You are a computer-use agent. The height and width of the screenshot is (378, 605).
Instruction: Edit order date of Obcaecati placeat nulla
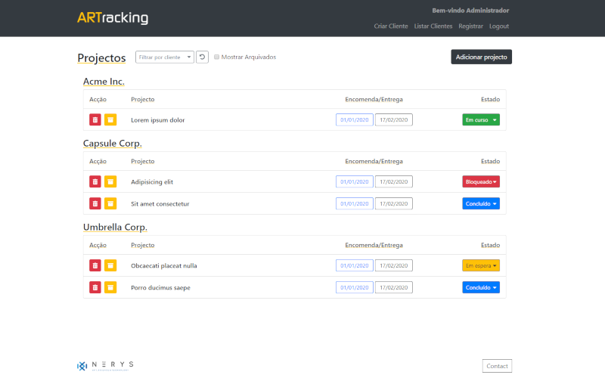(354, 265)
